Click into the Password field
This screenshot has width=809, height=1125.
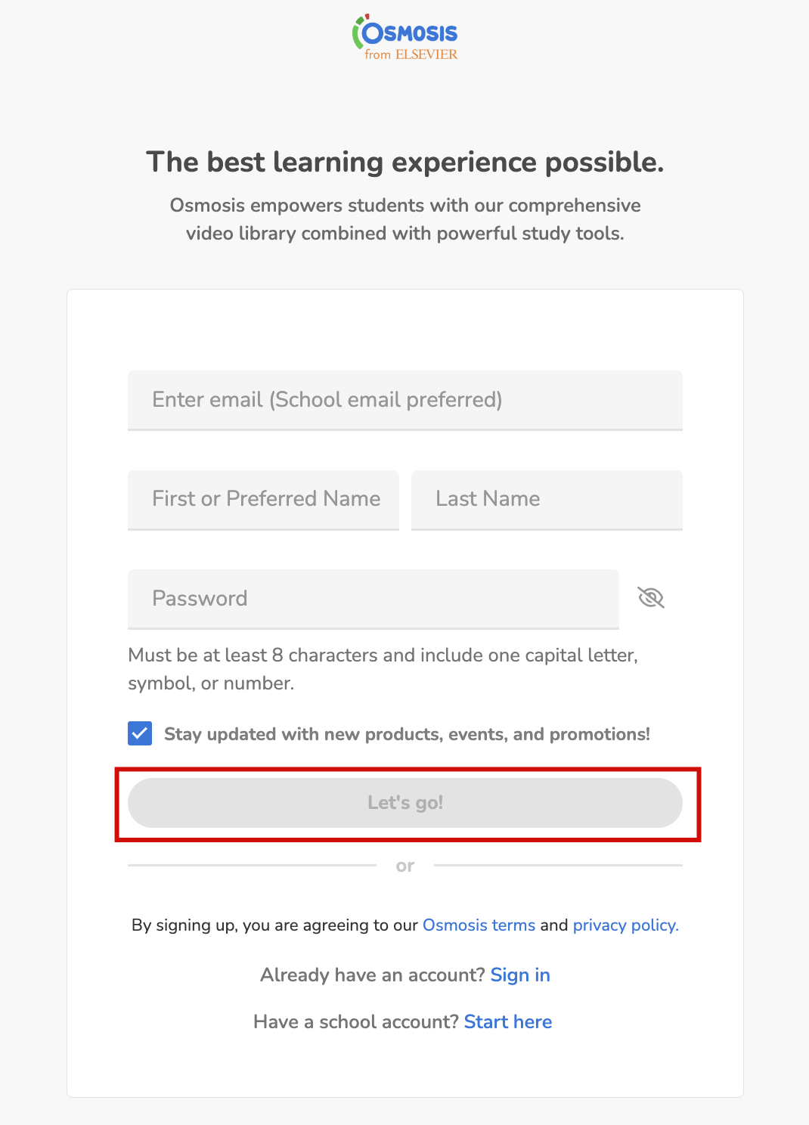(x=373, y=599)
